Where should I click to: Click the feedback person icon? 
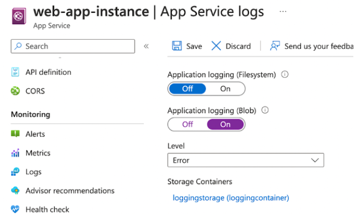275,46
